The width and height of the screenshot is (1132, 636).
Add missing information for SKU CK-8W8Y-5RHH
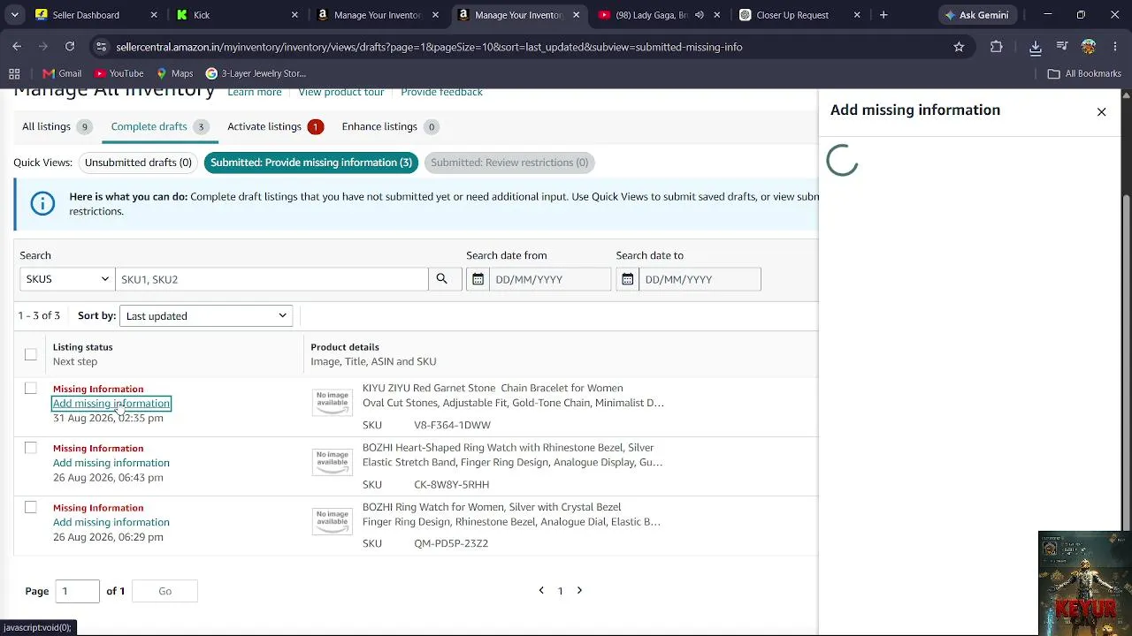click(111, 463)
